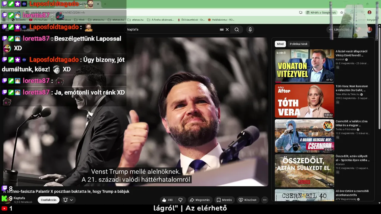Open the 'Összedőlt, aztán süllyedt el' thumbnail
This screenshot has width=381, height=214.
(305, 171)
